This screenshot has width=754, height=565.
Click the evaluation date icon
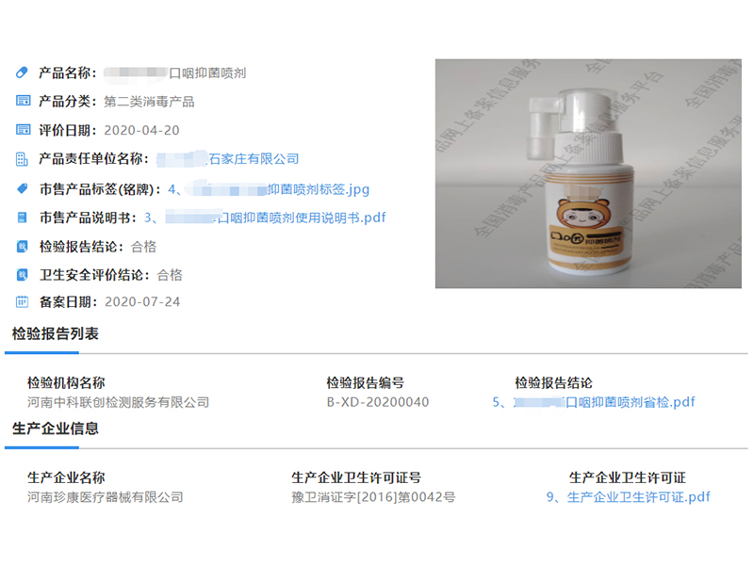(23, 130)
